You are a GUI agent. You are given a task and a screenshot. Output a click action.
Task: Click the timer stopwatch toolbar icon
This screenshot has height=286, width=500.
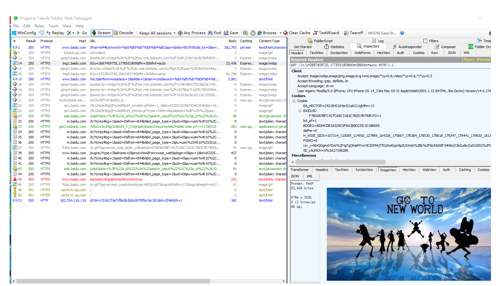click(253, 33)
